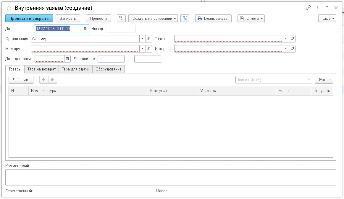Viewport: 344px width, 199px height.
Task: Expand the Организация dropdown list
Action: coord(142,39)
